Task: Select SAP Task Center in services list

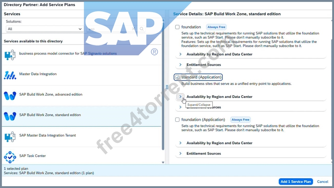Action: click(x=82, y=157)
